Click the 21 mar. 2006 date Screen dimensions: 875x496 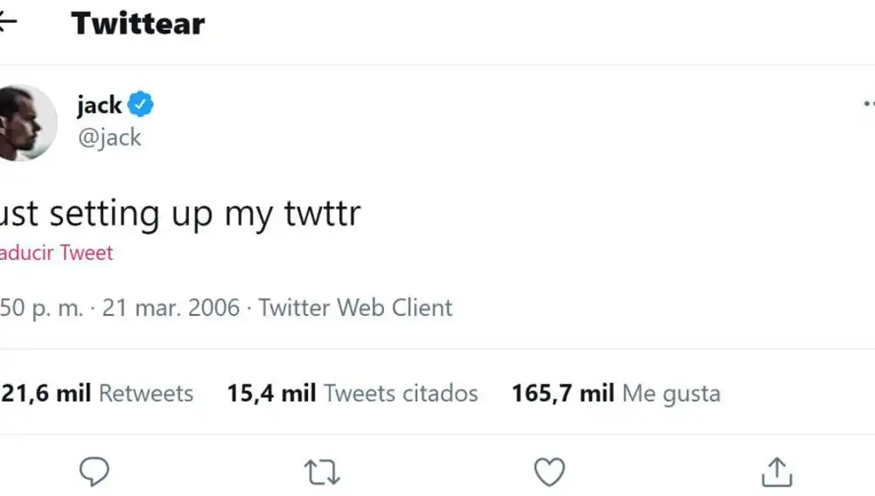pos(171,308)
